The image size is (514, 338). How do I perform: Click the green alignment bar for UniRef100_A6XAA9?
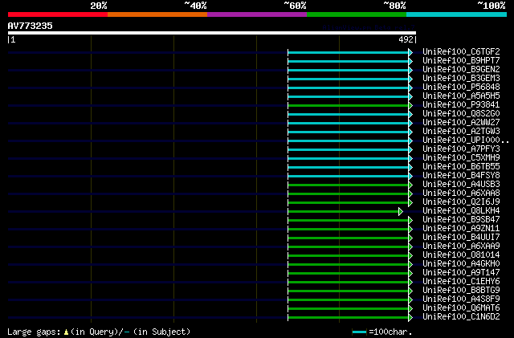pos(348,247)
